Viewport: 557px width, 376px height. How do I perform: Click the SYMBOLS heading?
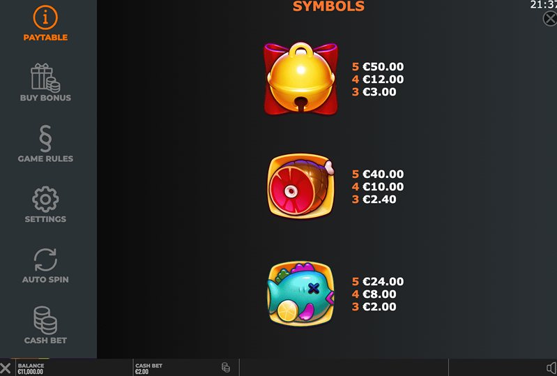coord(328,6)
